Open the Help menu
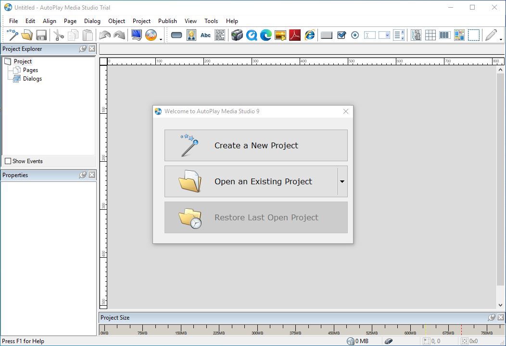The height and width of the screenshot is (346, 506). (x=232, y=21)
